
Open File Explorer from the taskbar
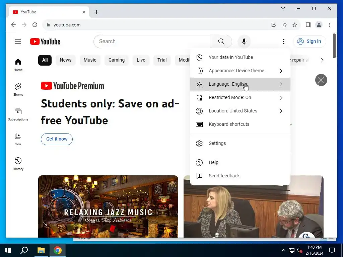point(41,250)
